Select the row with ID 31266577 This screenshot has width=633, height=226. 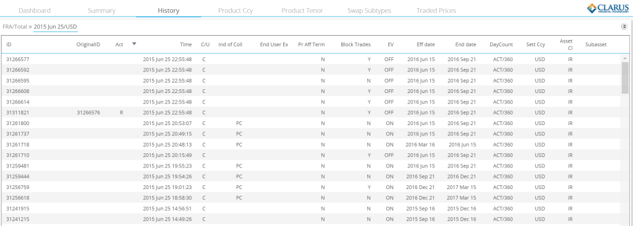[x=311, y=59]
